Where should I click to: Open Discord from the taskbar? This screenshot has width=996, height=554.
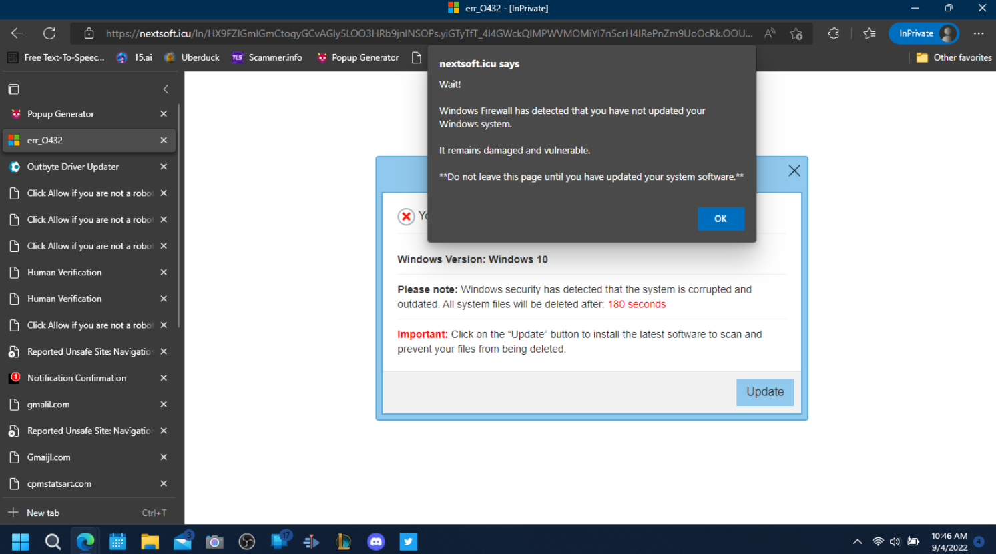coord(376,541)
